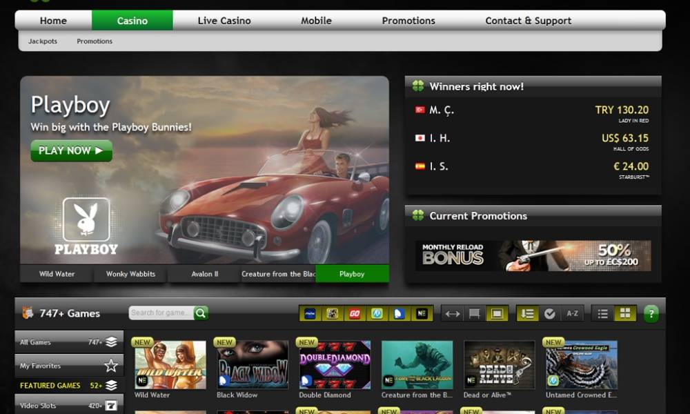
Task: Select the medium window size icon
Action: 475,314
